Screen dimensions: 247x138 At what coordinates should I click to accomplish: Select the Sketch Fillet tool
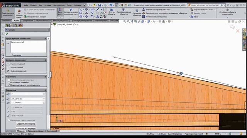pos(92,16)
